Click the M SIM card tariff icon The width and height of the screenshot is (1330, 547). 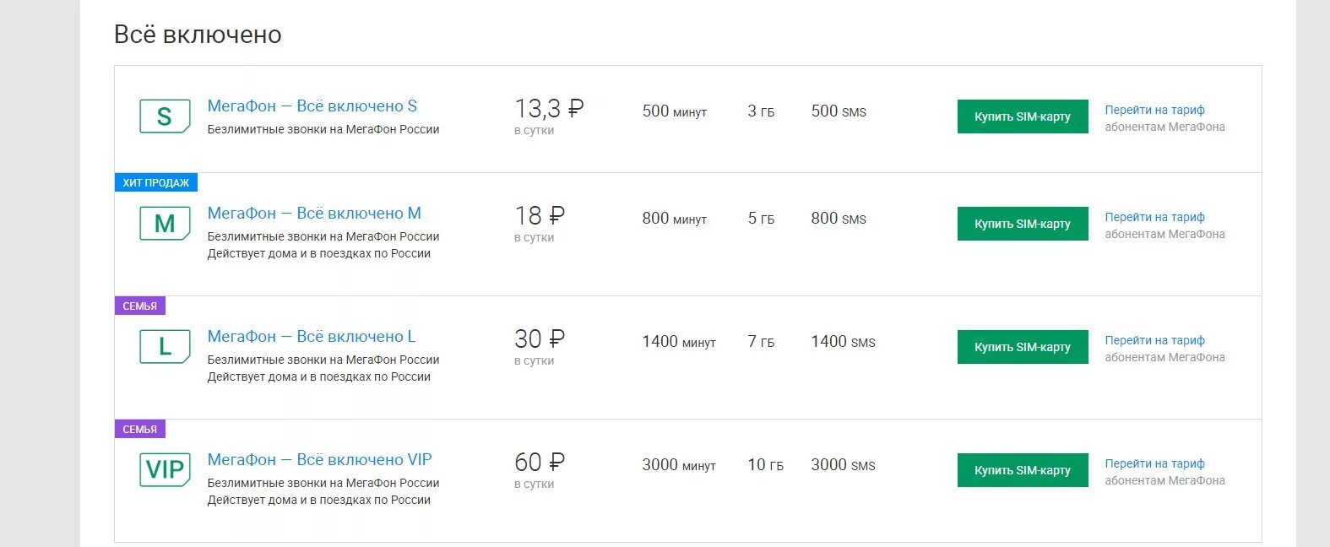165,224
